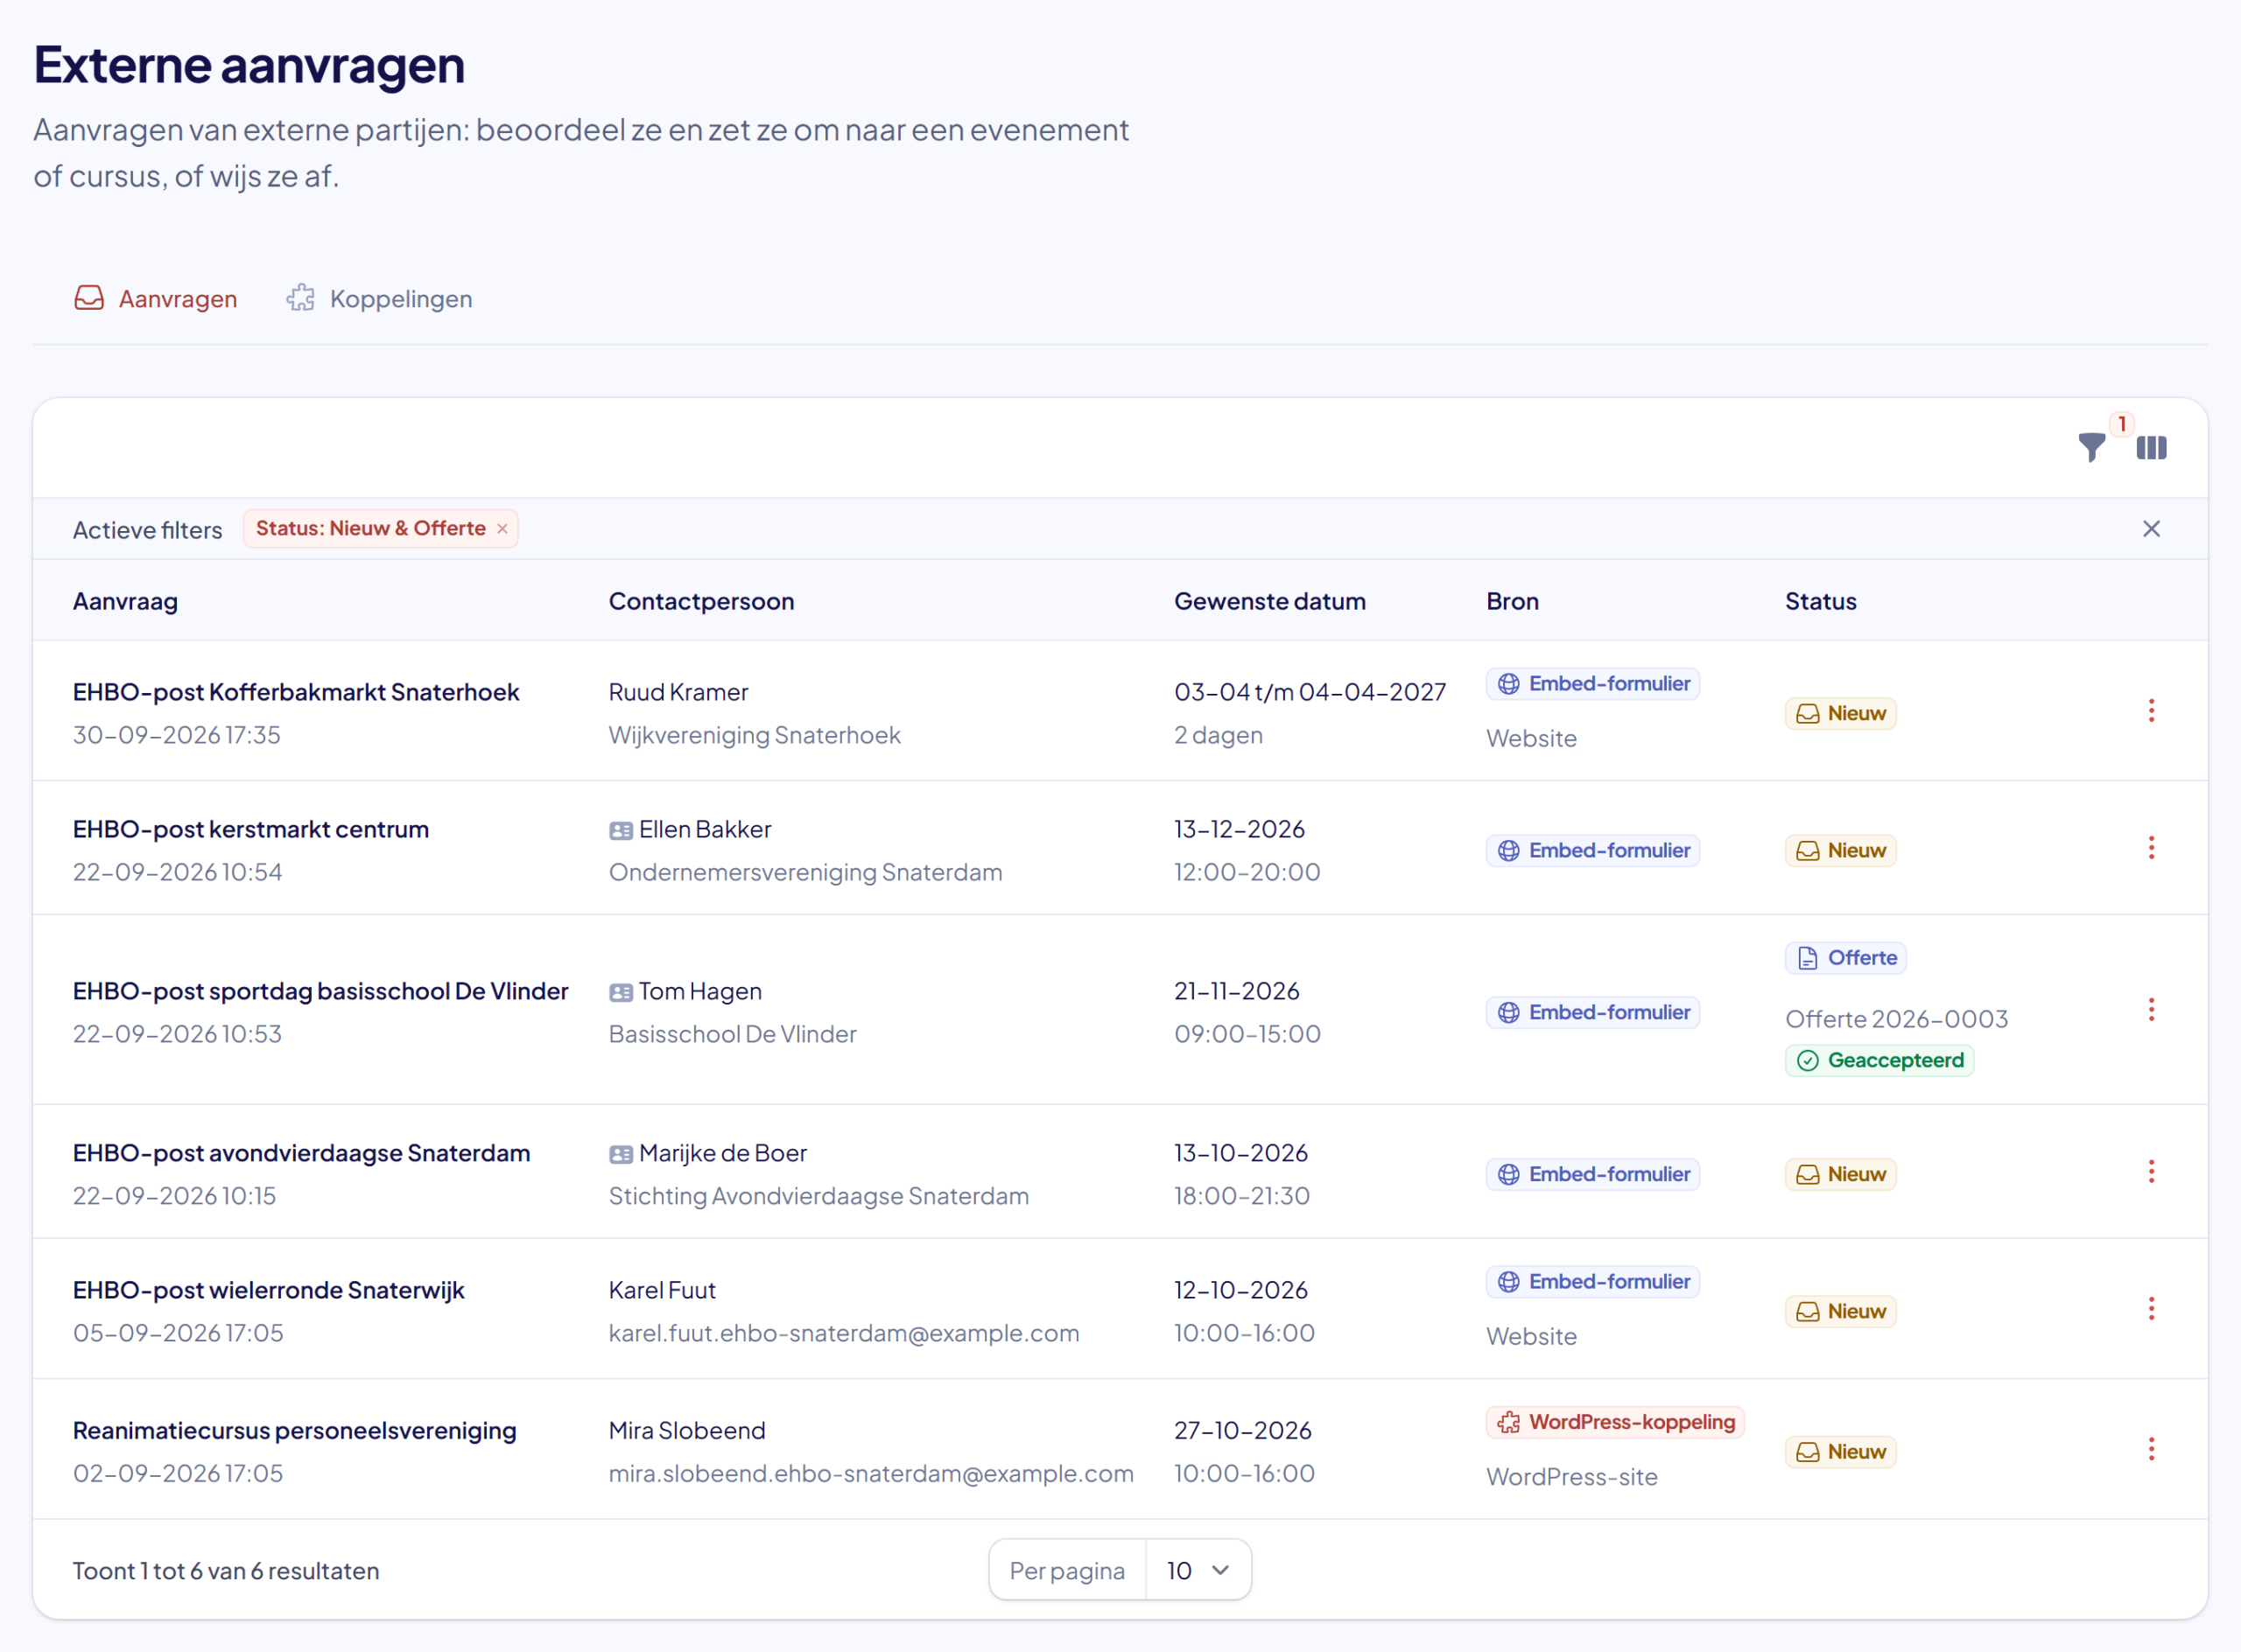Click the Aanvraag column header
This screenshot has height=1652, width=2241.
tap(125, 601)
